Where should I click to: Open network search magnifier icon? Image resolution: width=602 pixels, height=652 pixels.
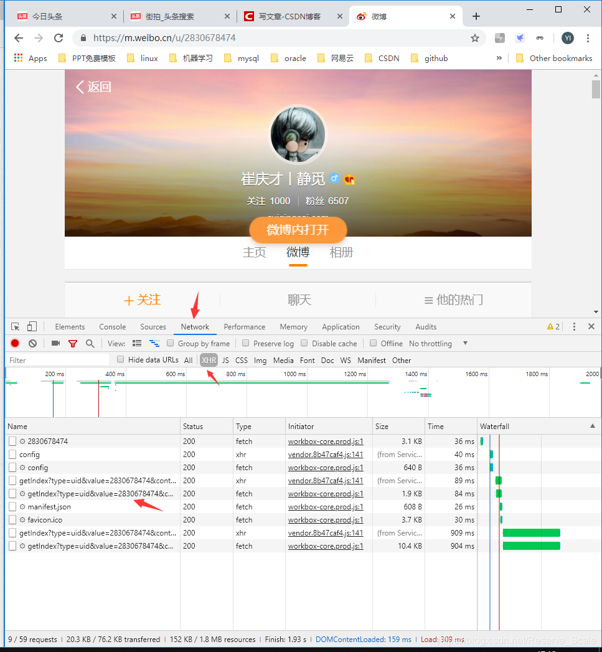click(x=90, y=344)
